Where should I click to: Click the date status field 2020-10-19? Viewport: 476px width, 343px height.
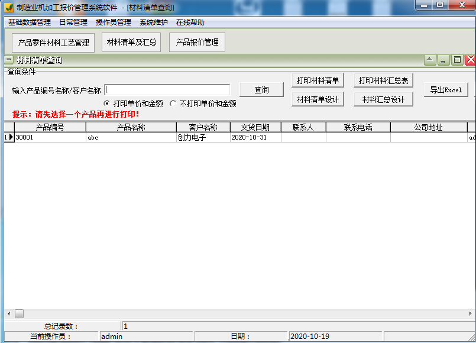click(x=335, y=336)
